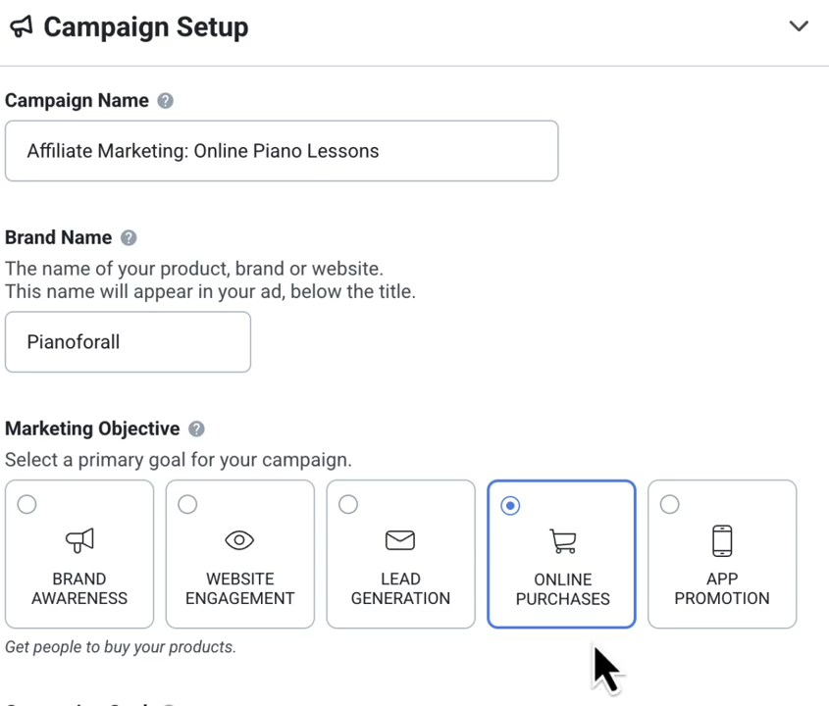
Task: Select the Website Engagement radio button
Action: 187,504
